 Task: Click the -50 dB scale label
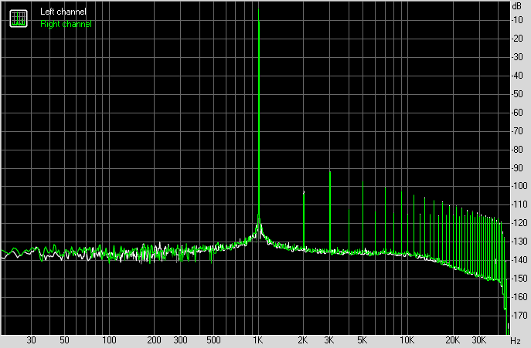pyautogui.click(x=517, y=93)
